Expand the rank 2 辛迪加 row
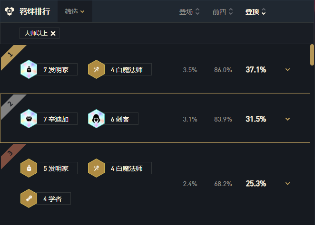315x225 pixels. 287,119
